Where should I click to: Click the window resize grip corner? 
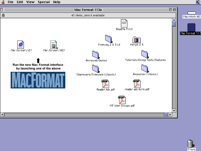174,115
